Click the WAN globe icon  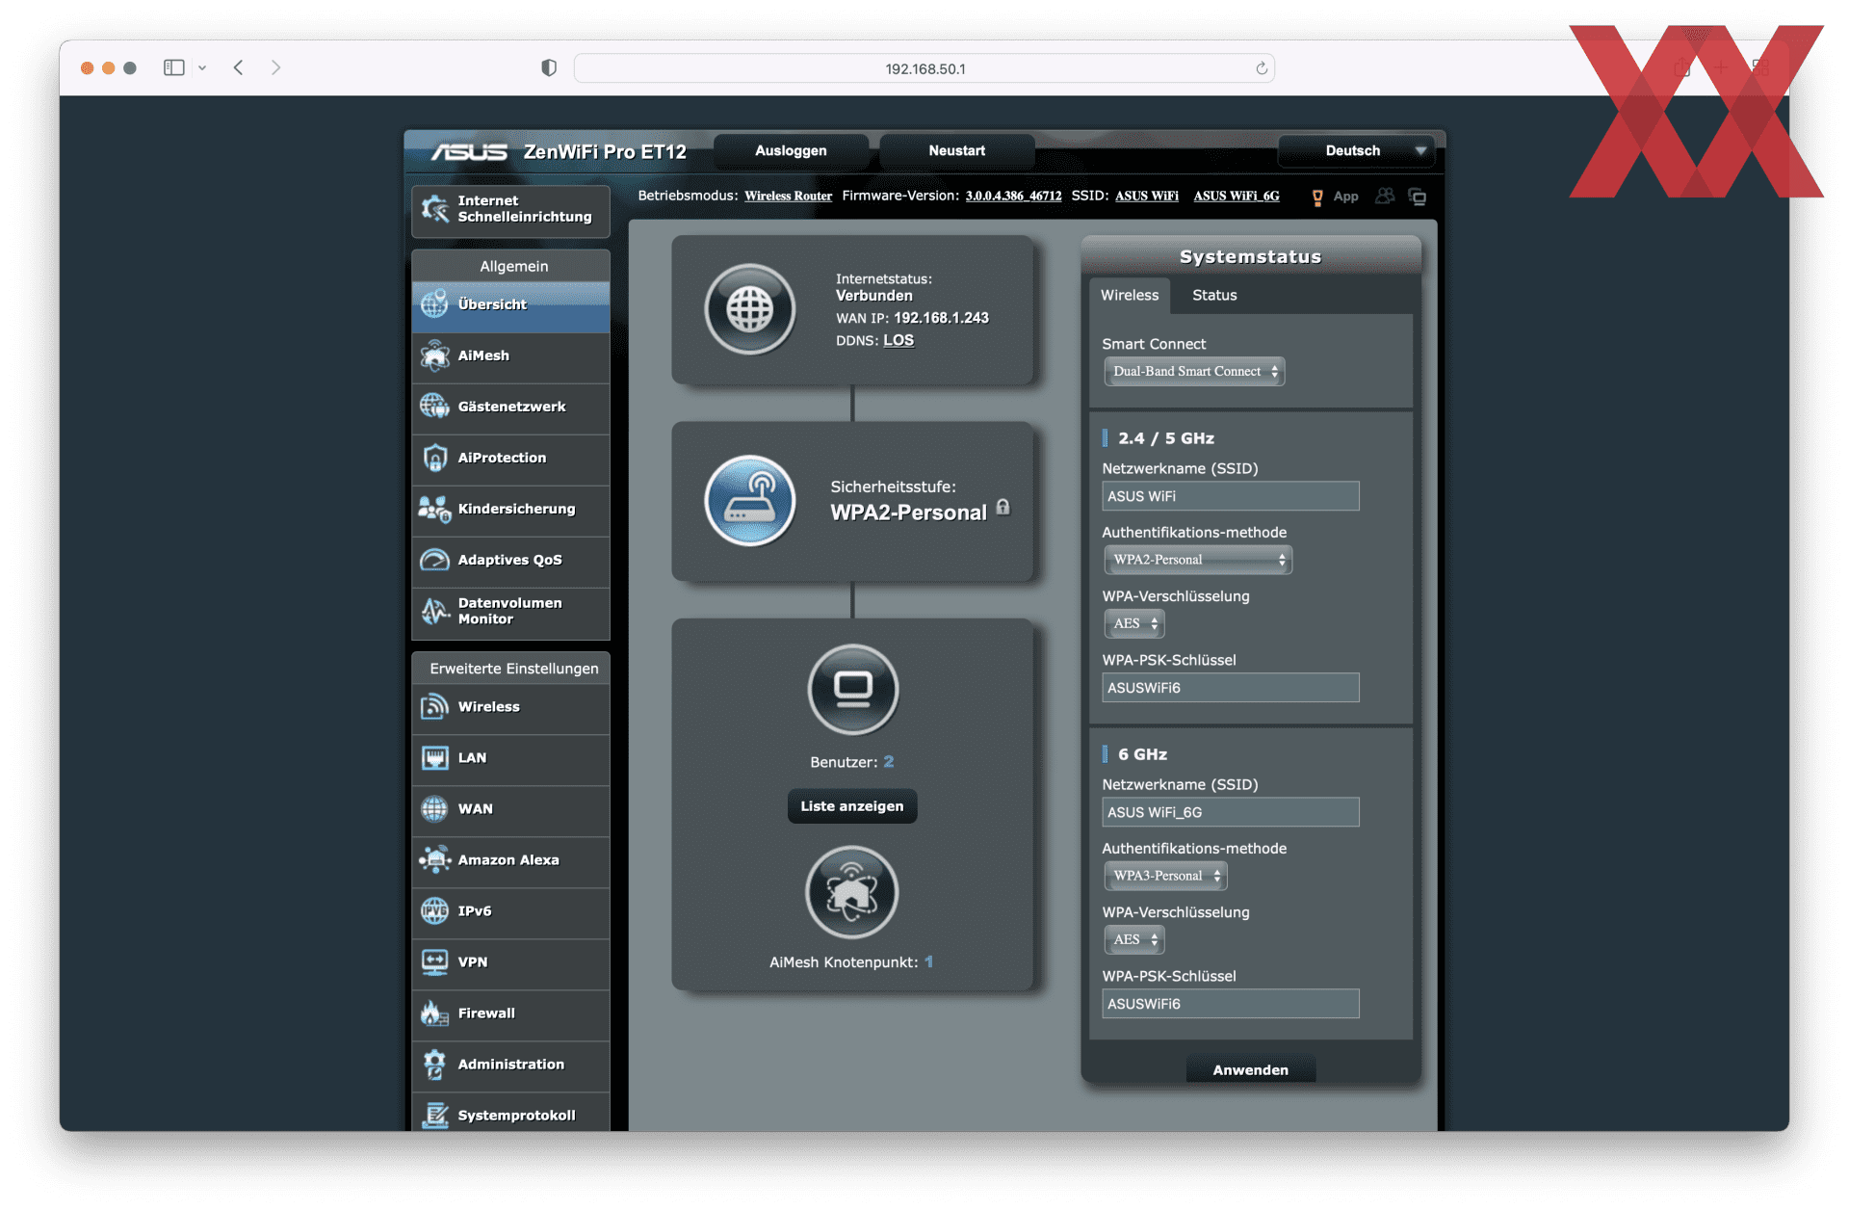pyautogui.click(x=434, y=809)
